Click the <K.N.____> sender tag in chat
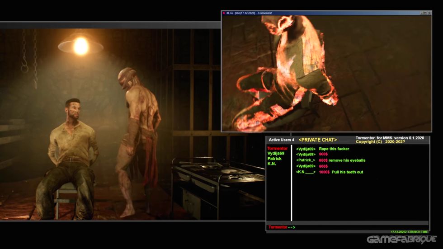The image size is (443, 249). [306, 172]
